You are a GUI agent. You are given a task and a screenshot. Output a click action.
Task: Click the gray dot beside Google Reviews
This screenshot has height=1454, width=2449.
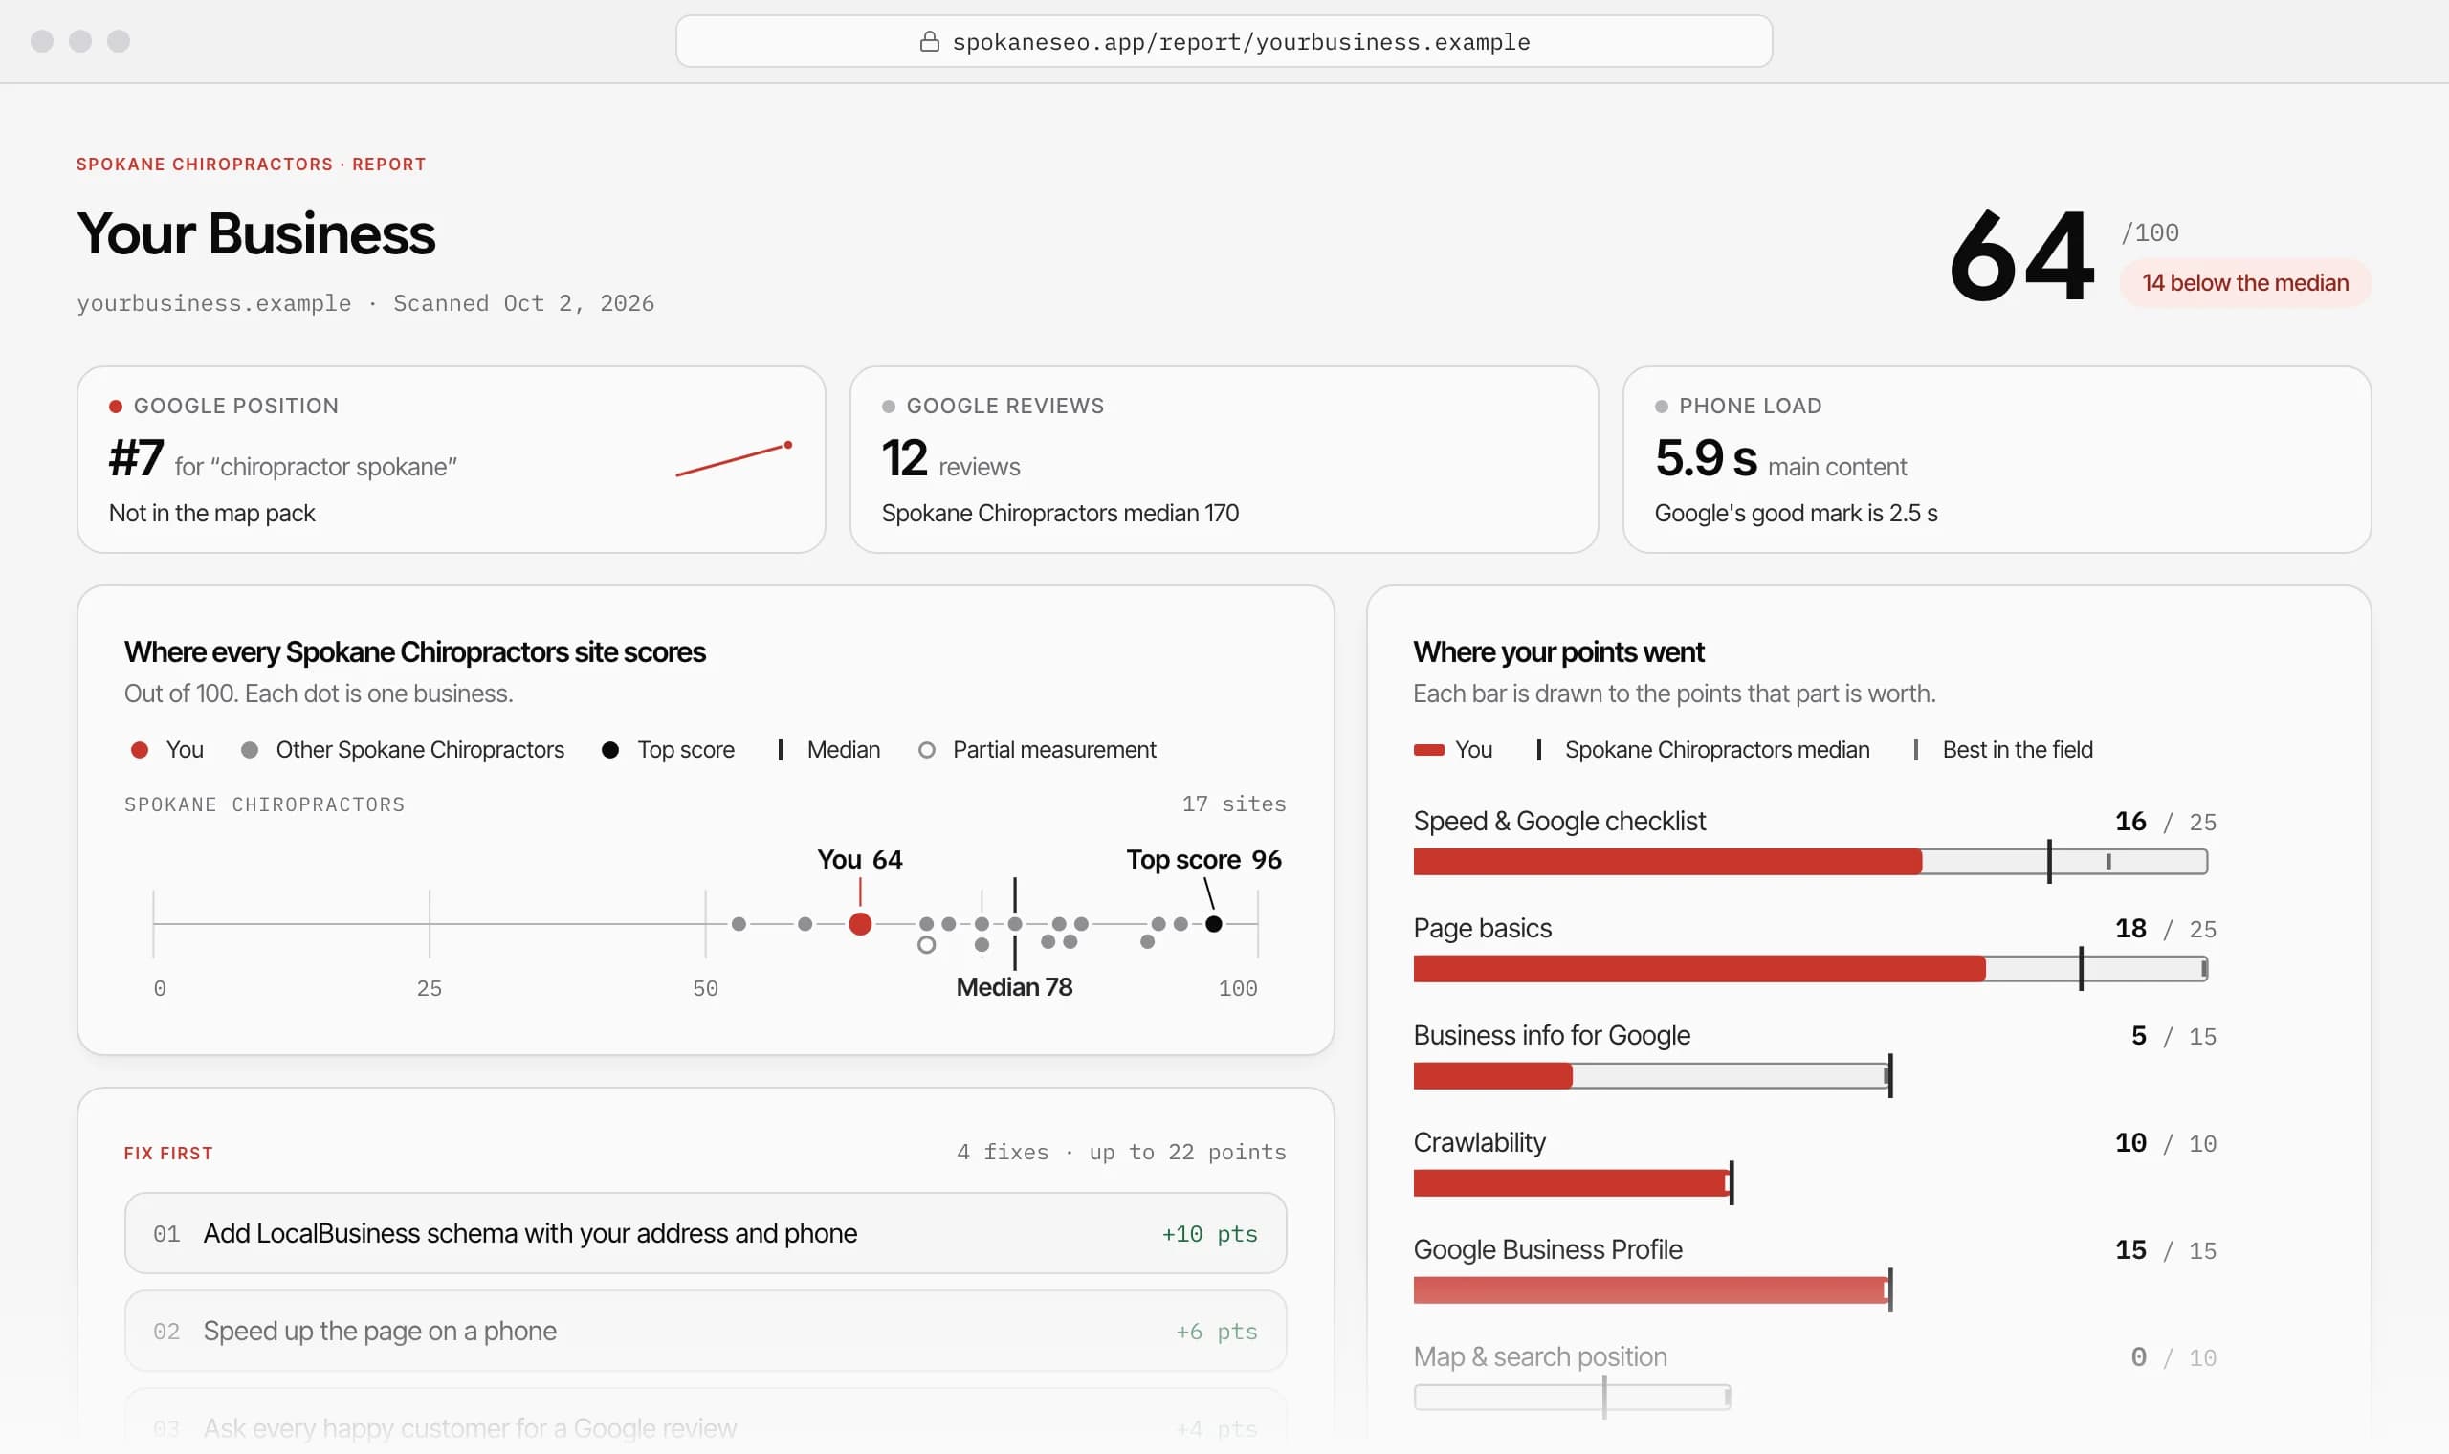point(888,407)
